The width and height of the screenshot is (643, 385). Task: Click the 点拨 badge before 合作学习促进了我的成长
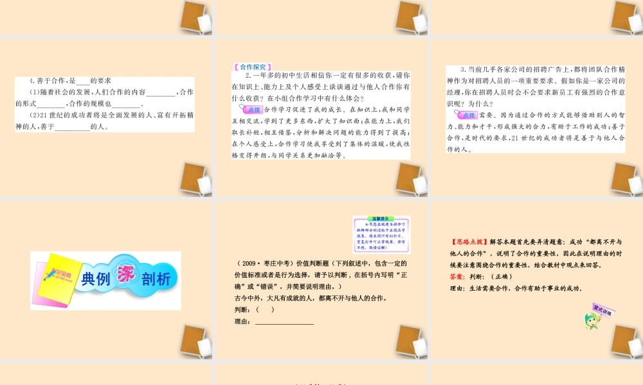click(x=251, y=109)
